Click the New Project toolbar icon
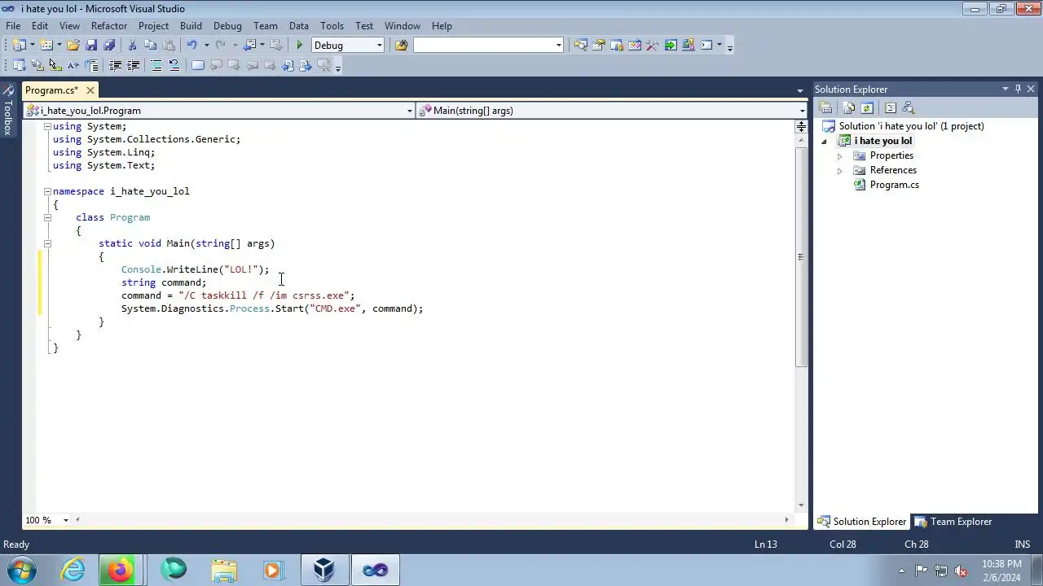 point(20,46)
